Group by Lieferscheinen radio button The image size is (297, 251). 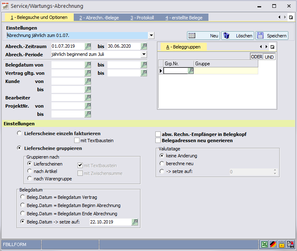tap(29, 163)
